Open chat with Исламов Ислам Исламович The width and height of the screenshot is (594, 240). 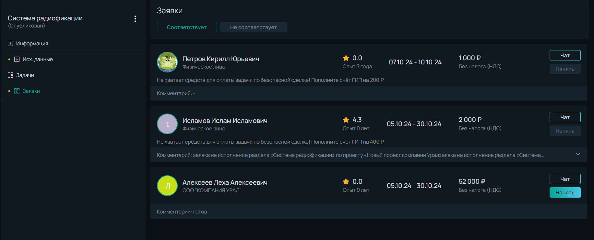[565, 117]
